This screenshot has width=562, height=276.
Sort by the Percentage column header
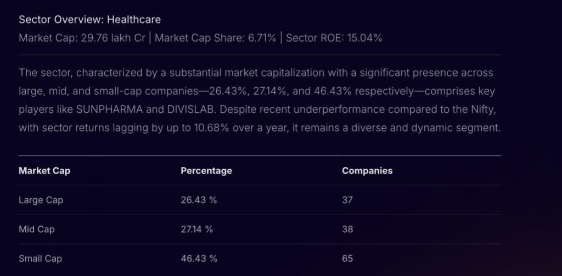206,171
